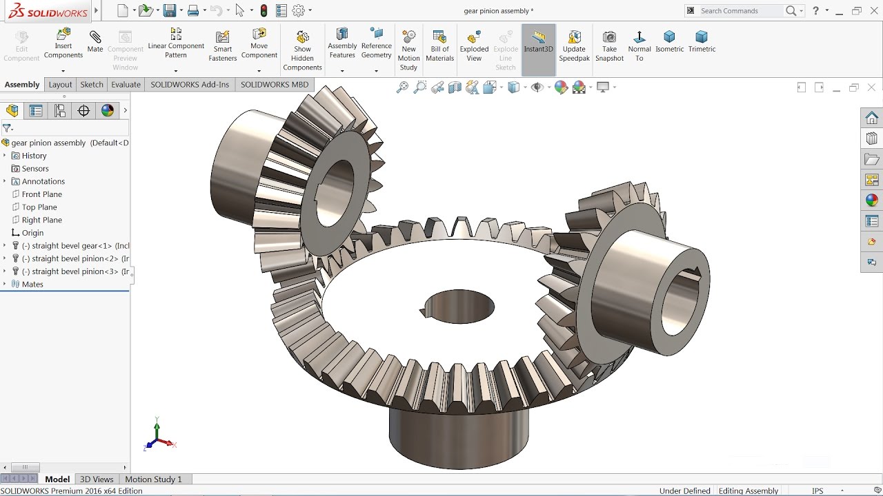
Task: Click Show Hidden Components
Action: (x=302, y=50)
